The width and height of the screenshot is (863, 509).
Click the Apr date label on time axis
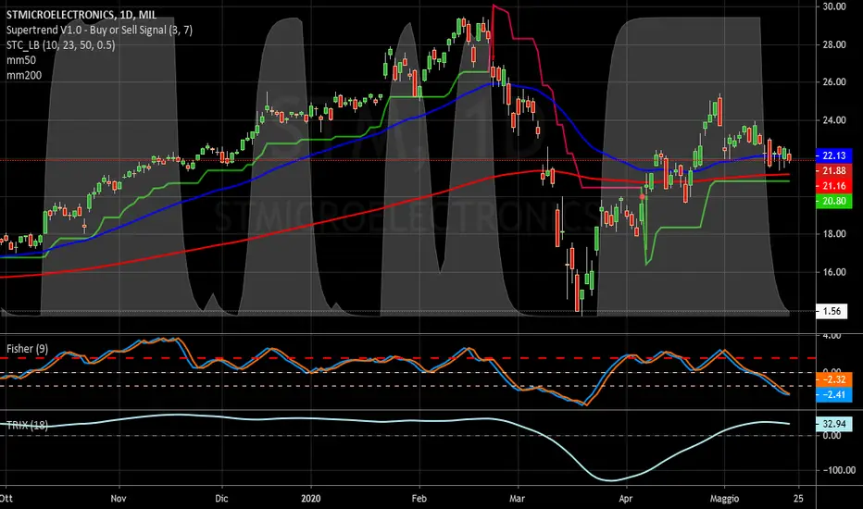click(x=625, y=499)
